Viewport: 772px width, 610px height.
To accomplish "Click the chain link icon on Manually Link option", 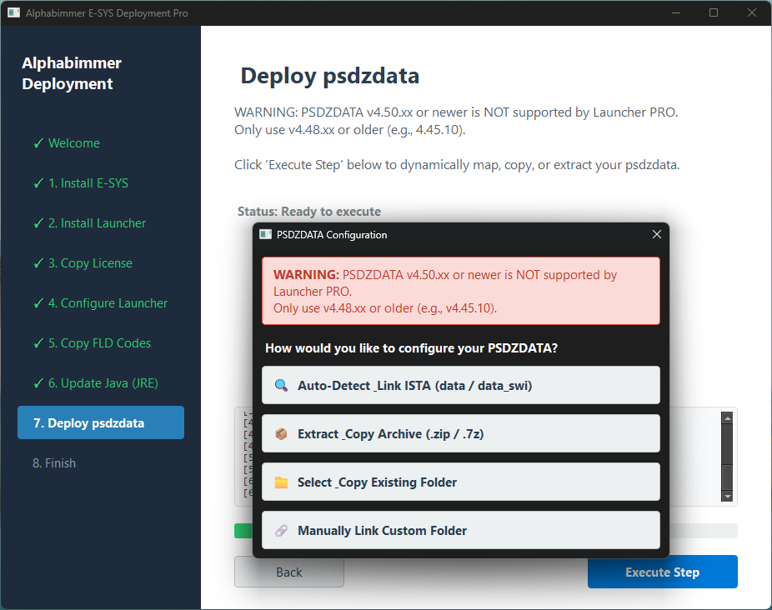I will 281,531.
